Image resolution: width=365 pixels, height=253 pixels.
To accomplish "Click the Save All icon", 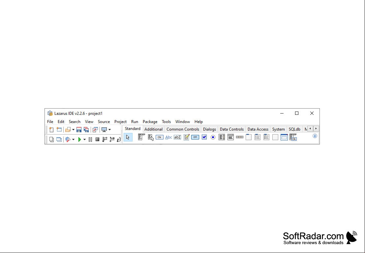I will pos(86,130).
